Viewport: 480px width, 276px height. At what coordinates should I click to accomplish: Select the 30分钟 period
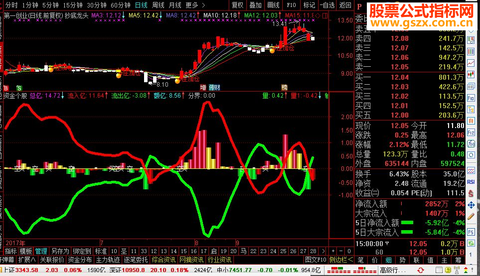pyautogui.click(x=97, y=5)
